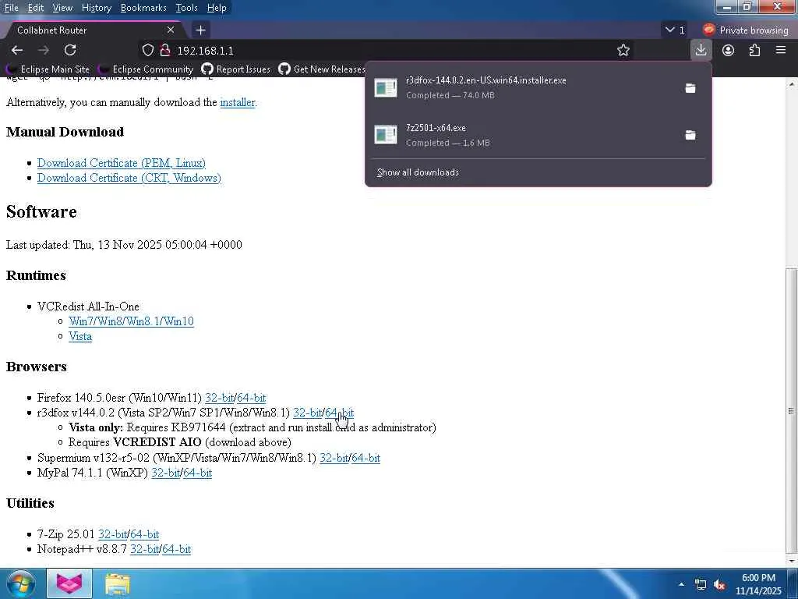Screen dimensions: 798x599
Task: Follow the installer link
Action: pyautogui.click(x=237, y=102)
